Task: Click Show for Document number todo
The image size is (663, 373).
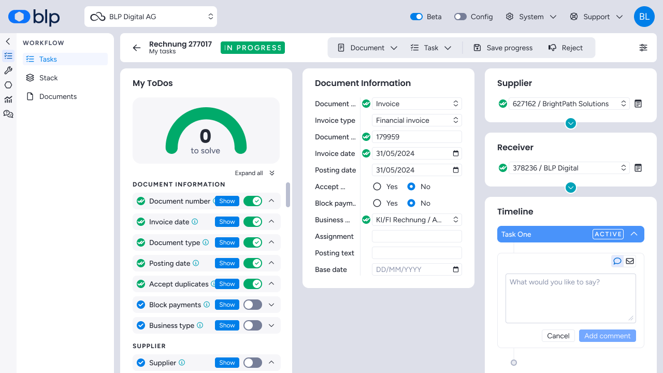Action: click(x=227, y=201)
